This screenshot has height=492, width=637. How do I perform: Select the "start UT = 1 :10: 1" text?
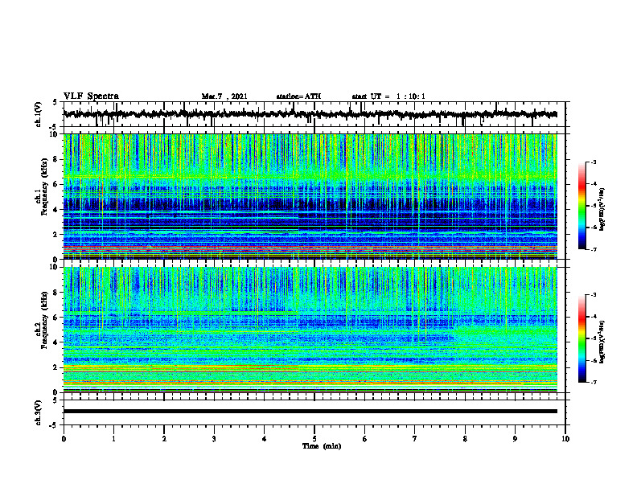click(x=388, y=96)
